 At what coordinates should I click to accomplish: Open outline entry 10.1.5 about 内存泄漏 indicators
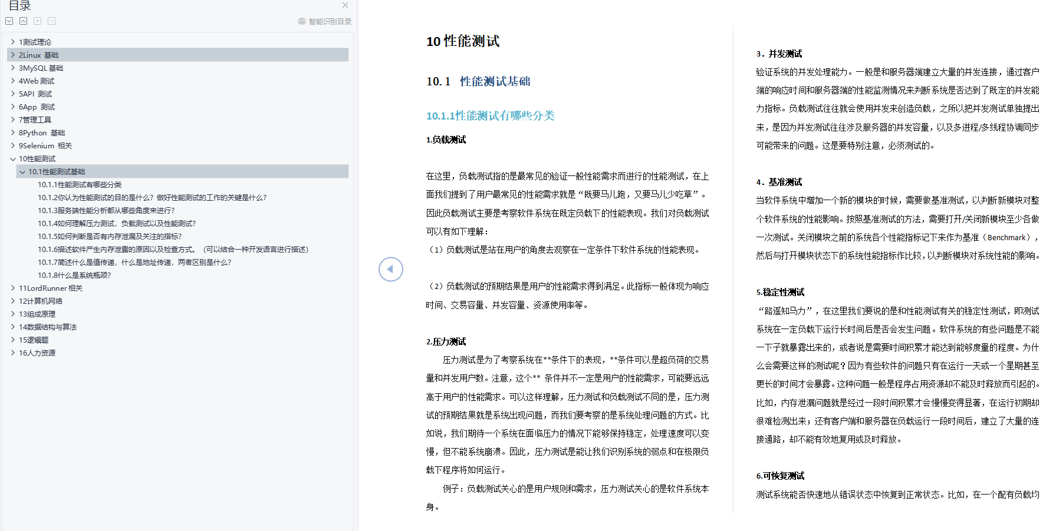click(110, 236)
